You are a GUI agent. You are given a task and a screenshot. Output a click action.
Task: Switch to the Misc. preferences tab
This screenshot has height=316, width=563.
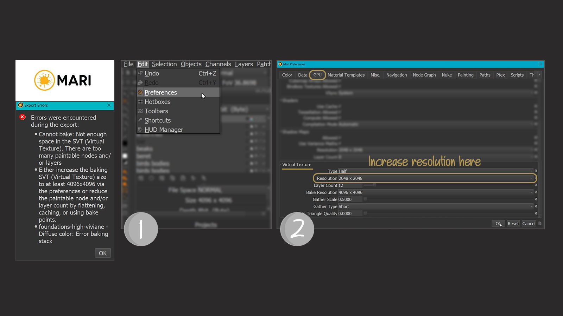375,75
